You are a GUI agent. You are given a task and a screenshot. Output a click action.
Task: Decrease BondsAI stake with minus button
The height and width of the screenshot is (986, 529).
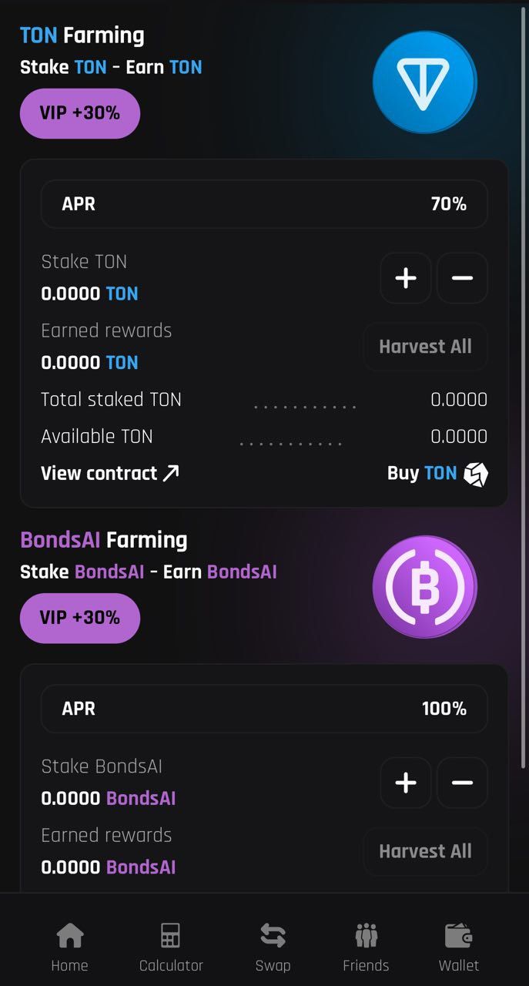pos(462,783)
